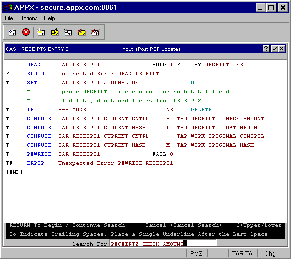Image resolution: width=291 pixels, height=259 pixels.
Task: Click the '--- MODE' field text
Action: coord(72,110)
